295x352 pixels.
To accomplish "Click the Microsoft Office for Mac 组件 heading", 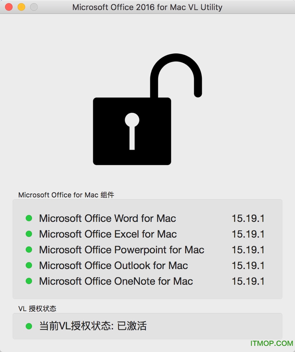I will tap(67, 195).
